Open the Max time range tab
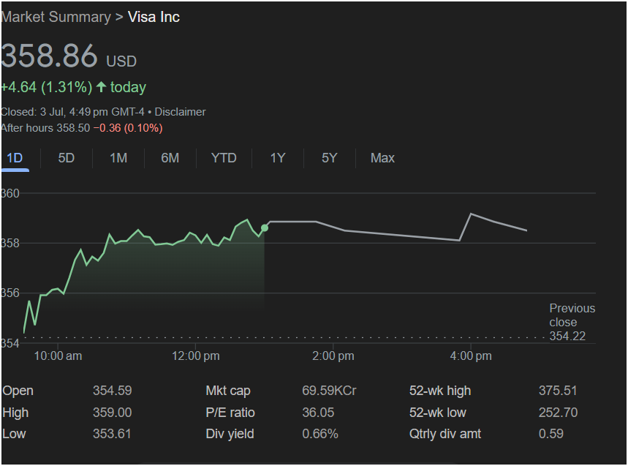 (x=382, y=158)
